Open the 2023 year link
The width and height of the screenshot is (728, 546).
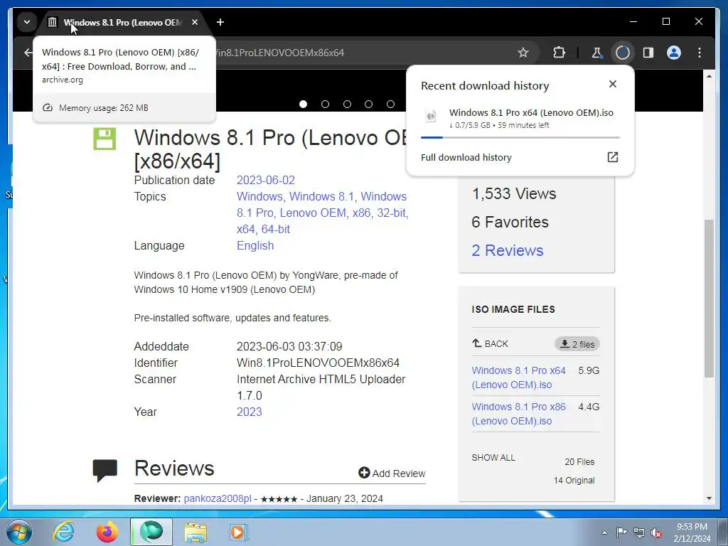point(250,412)
